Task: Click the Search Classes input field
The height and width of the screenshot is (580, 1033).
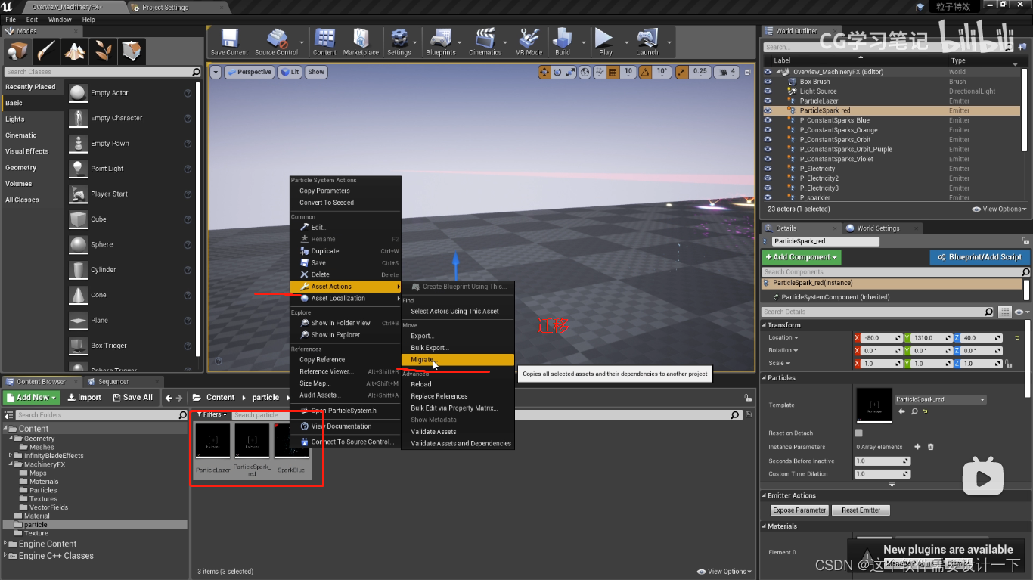Action: tap(98, 72)
